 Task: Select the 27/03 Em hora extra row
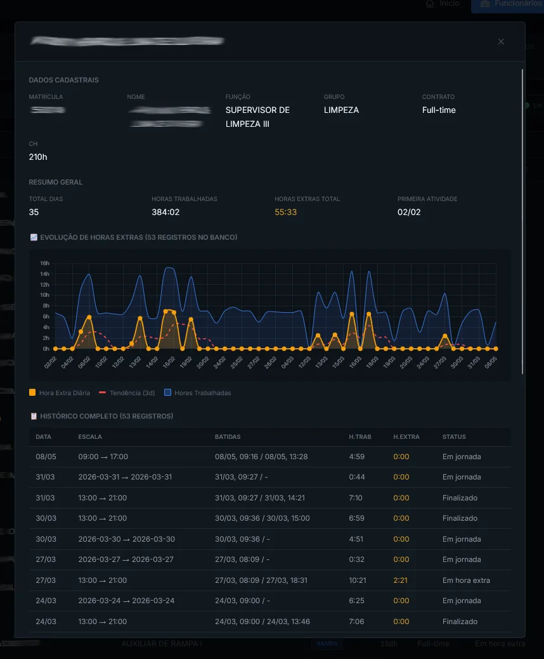[269, 580]
